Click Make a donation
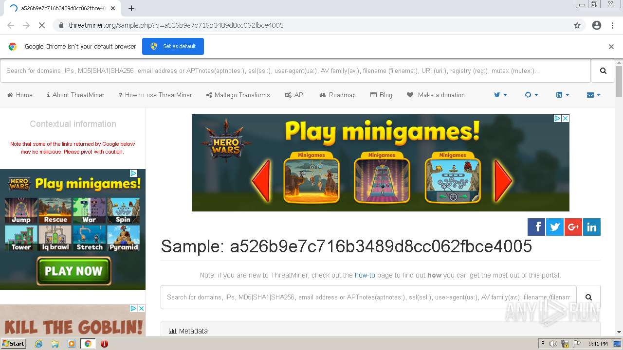The image size is (623, 350). coord(436,95)
